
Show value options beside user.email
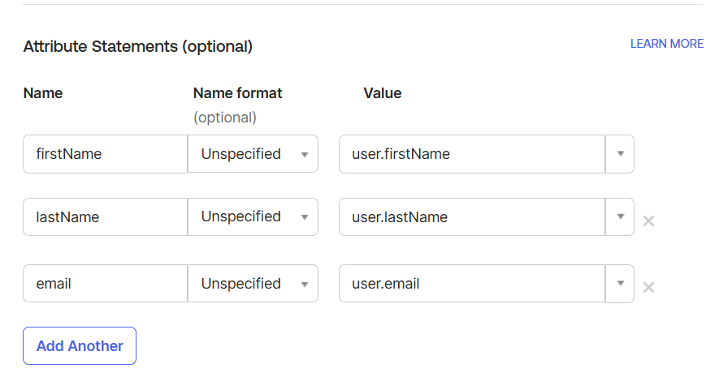pyautogui.click(x=620, y=284)
